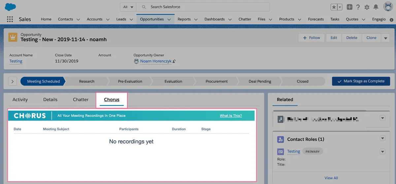396x184 pixels.
Task: Select the Evaluation stage in path
Action: [x=173, y=81]
